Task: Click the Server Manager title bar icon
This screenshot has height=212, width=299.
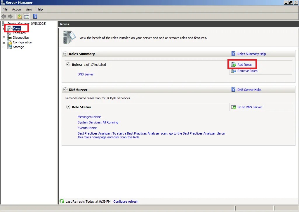Action: [x=3, y=2]
